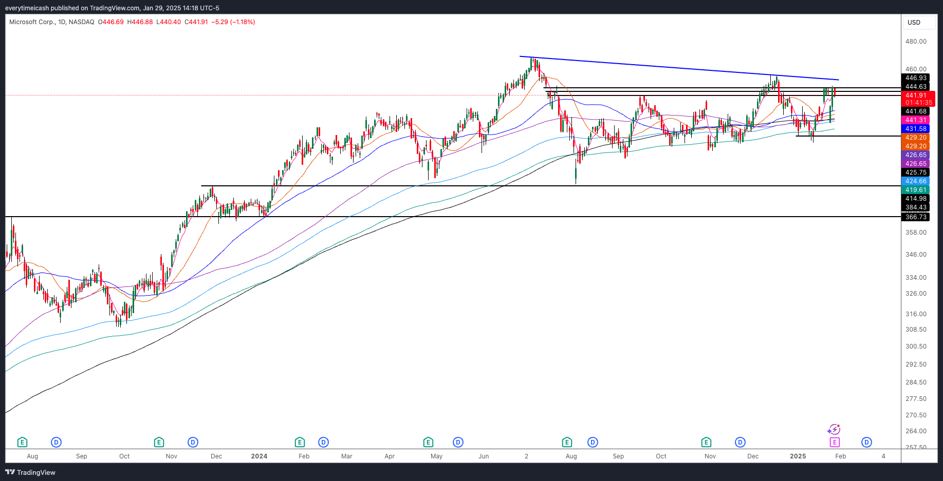
Task: Click the 425.75 price label
Action: click(x=916, y=172)
